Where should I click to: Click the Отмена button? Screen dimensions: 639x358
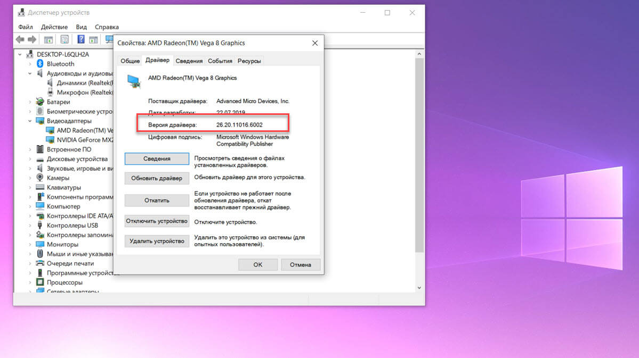(301, 264)
